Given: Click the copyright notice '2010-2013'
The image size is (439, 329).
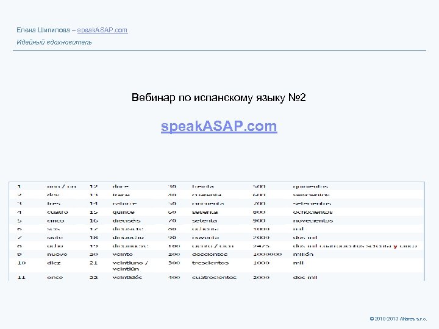Looking at the screenshot, I should 387,319.
